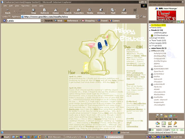185x139 pixels.
Task: Click the Info button in AIM
Action: pyautogui.click(x=170, y=117)
